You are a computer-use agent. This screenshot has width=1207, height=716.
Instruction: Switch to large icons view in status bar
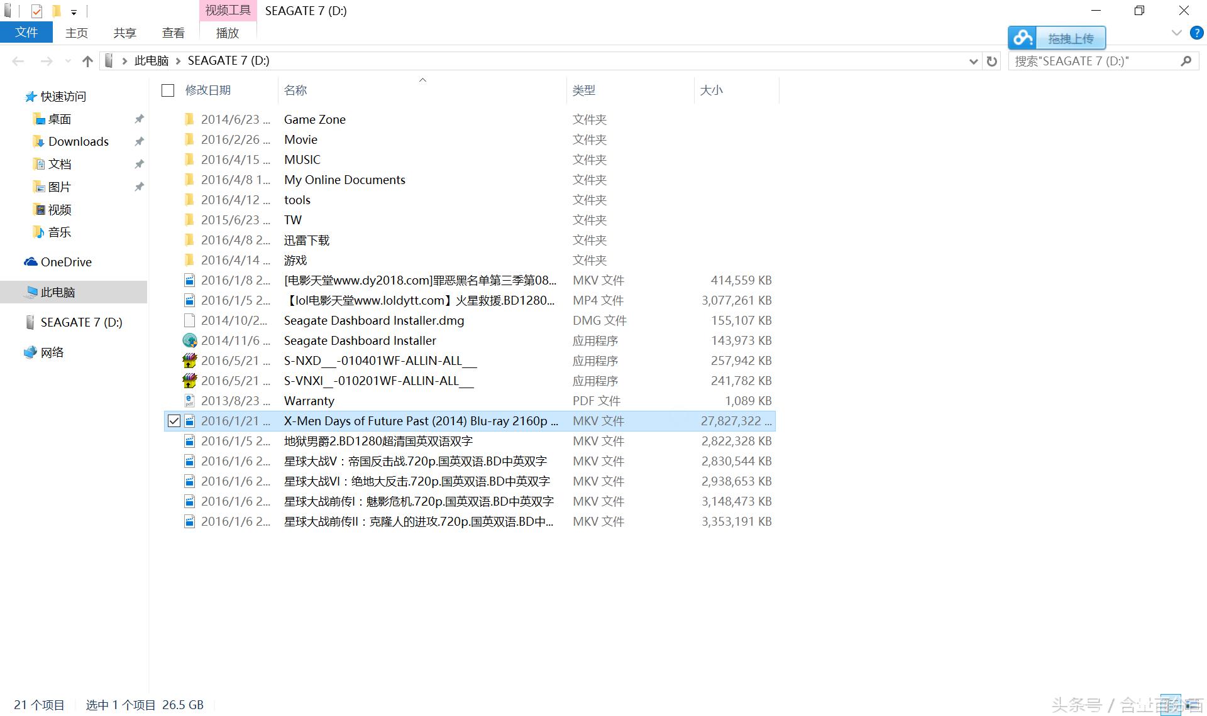[x=1193, y=705]
